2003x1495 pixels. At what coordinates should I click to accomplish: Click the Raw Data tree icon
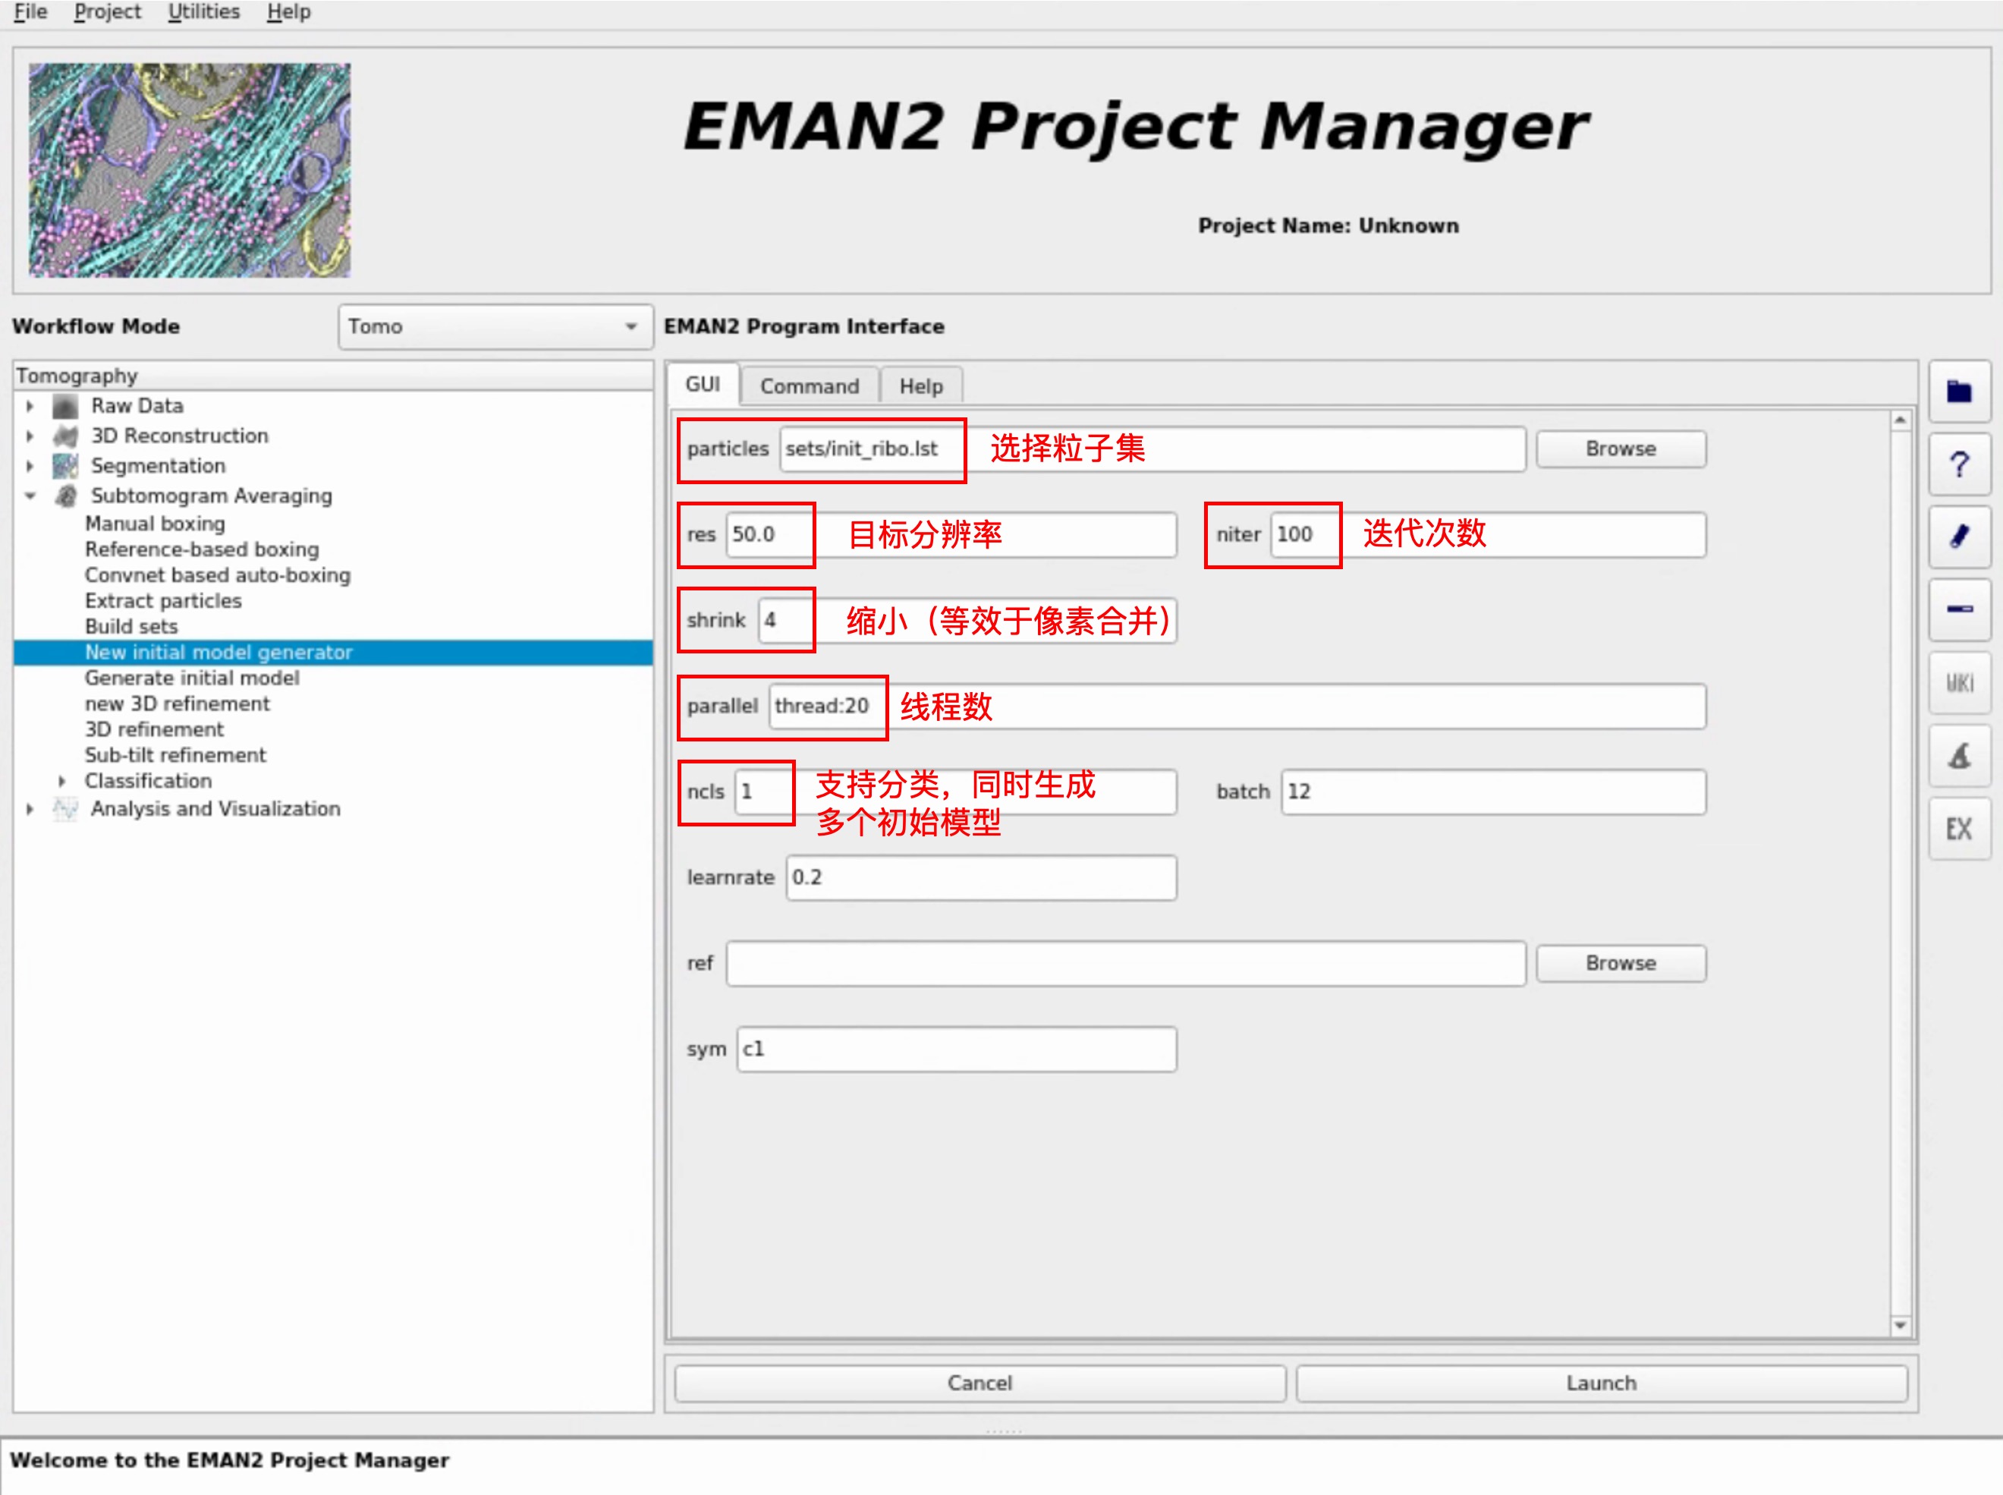tap(65, 406)
